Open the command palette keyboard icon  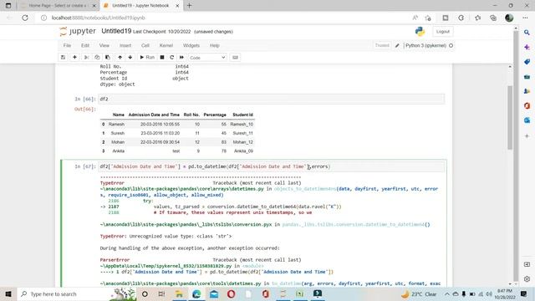235,58
